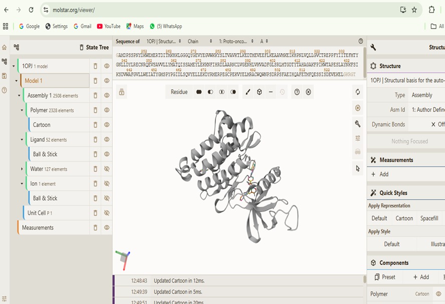Click Add under Measurements panel

point(380,174)
